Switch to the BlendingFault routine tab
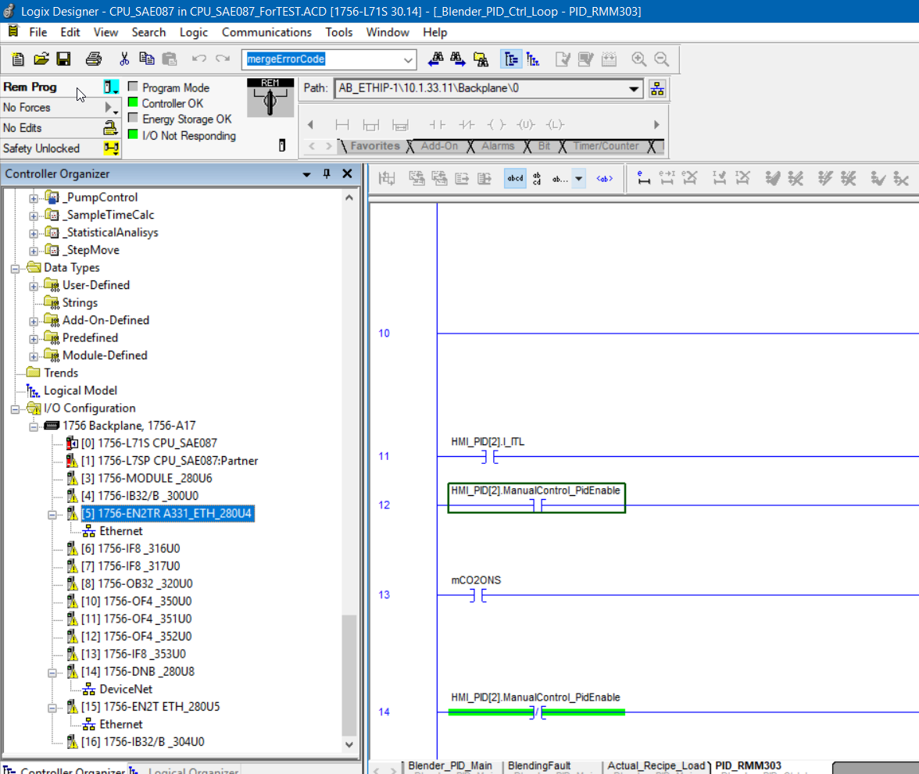 [x=539, y=765]
